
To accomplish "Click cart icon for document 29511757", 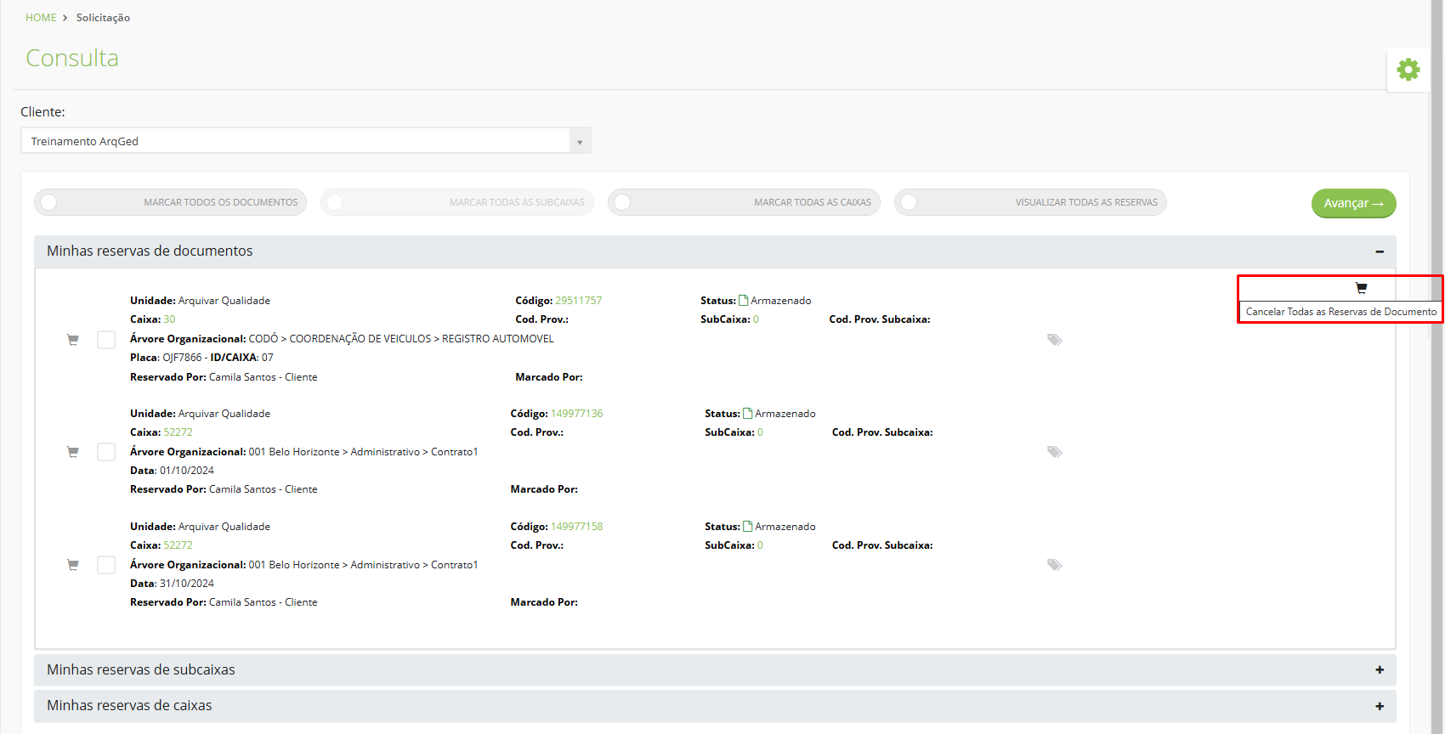I will pos(73,340).
